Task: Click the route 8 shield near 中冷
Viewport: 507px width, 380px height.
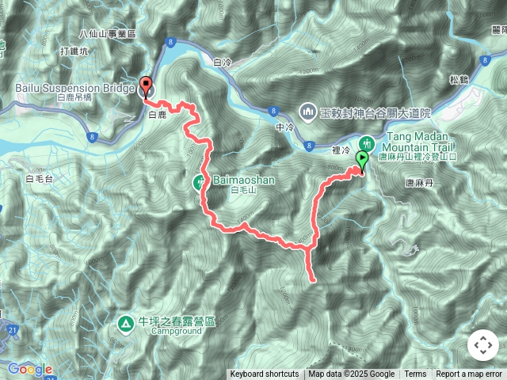Action: point(273,112)
